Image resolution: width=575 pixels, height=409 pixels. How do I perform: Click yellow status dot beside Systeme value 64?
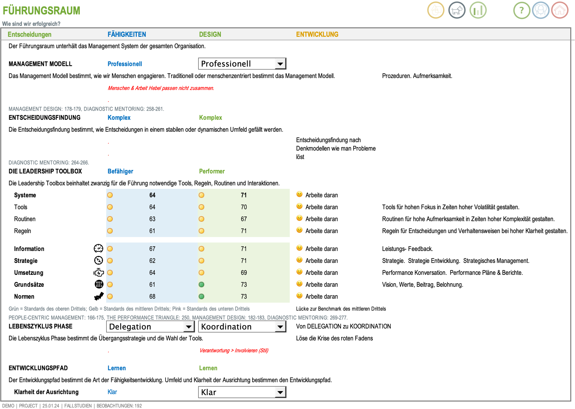pyautogui.click(x=110, y=195)
